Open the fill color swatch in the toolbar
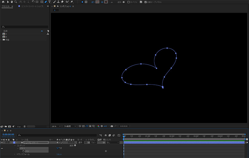The height and width of the screenshot is (158, 249). click(x=97, y=2)
